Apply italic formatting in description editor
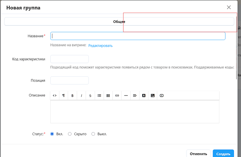This screenshot has width=241, height=157. (81, 95)
